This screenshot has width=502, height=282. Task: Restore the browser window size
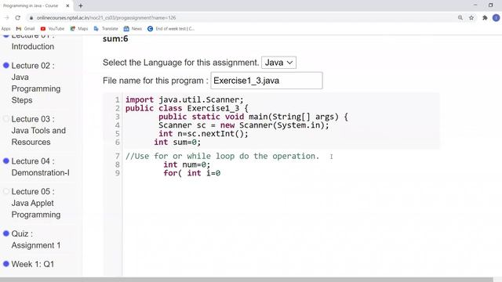[490, 5]
